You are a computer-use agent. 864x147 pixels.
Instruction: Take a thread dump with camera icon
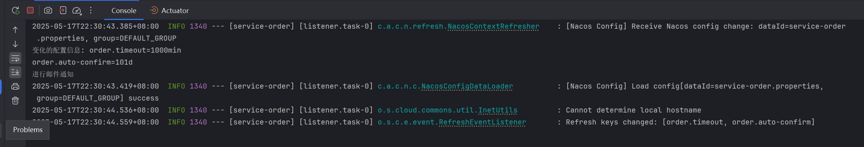pyautogui.click(x=48, y=11)
